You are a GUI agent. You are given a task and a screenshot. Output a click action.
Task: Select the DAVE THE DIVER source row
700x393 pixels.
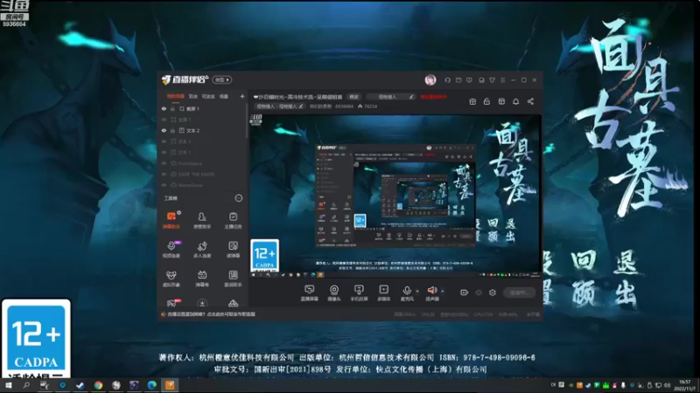click(203, 174)
